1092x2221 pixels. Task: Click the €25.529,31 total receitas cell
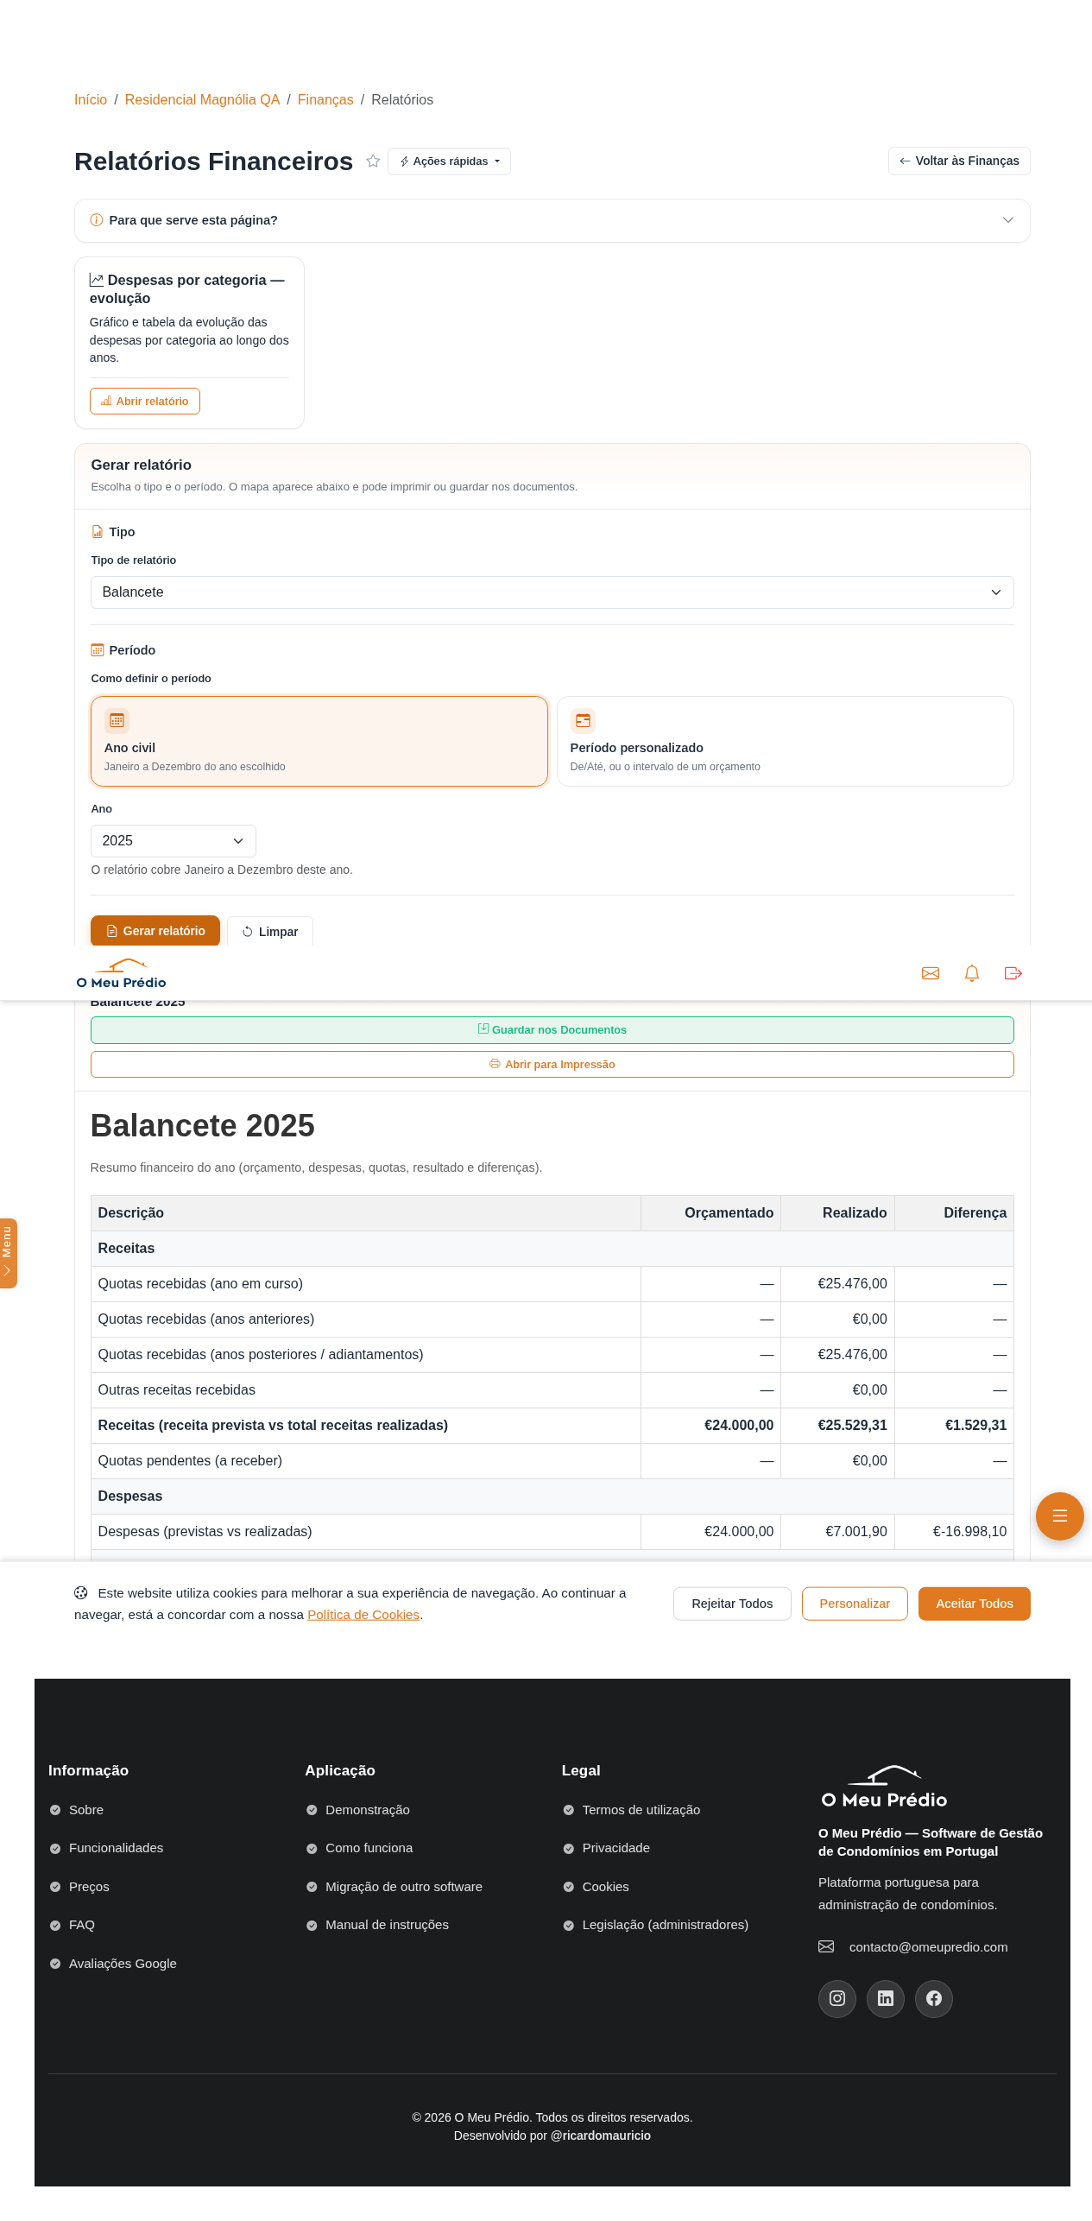(838, 1426)
